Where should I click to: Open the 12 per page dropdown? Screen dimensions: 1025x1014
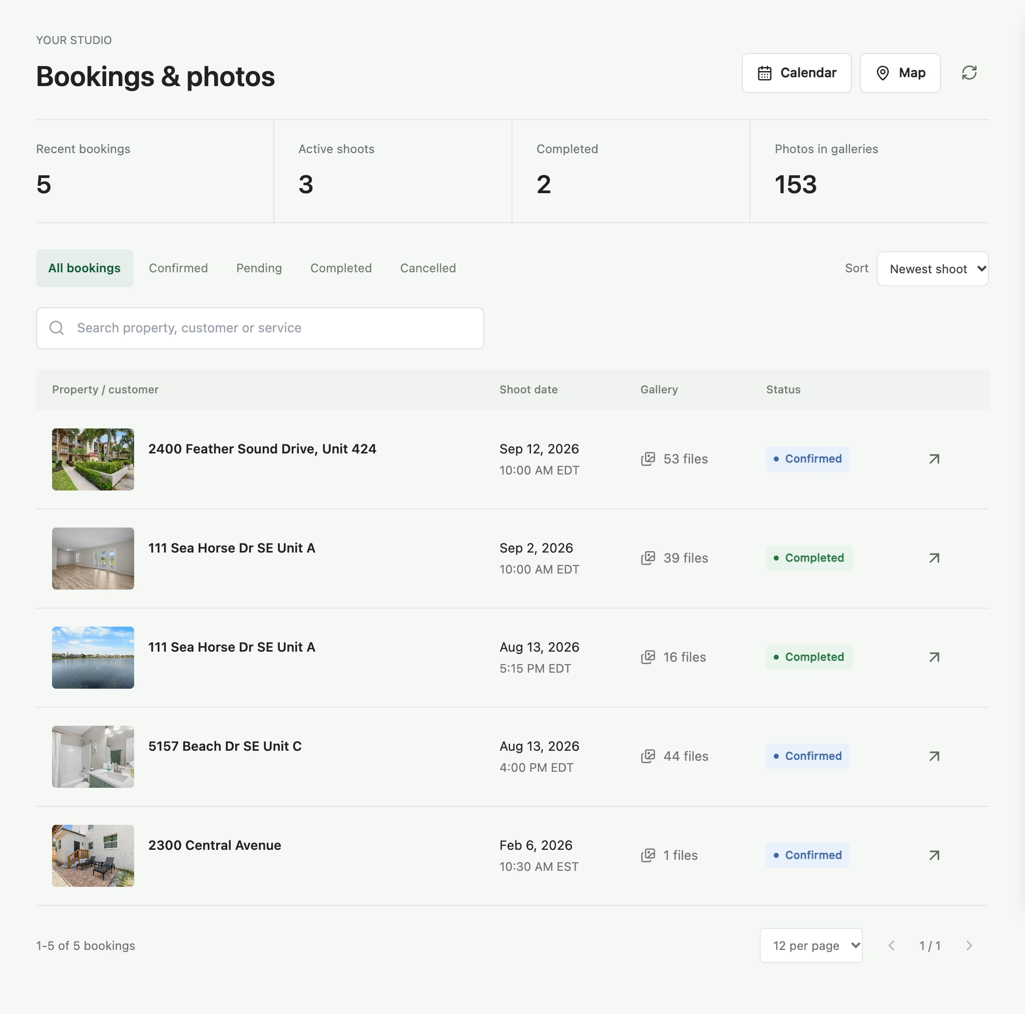811,945
